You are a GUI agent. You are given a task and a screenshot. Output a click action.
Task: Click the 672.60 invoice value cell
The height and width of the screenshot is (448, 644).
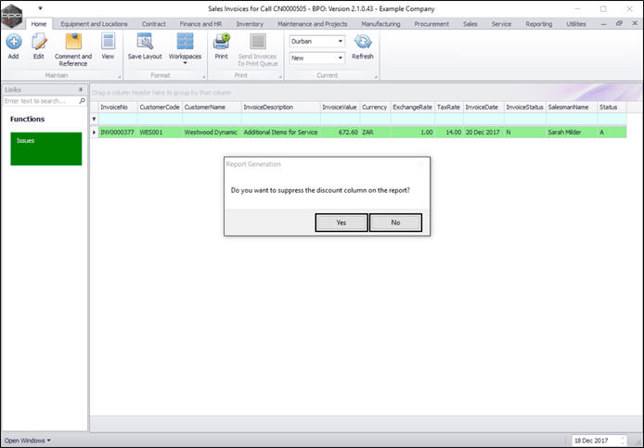[340, 133]
